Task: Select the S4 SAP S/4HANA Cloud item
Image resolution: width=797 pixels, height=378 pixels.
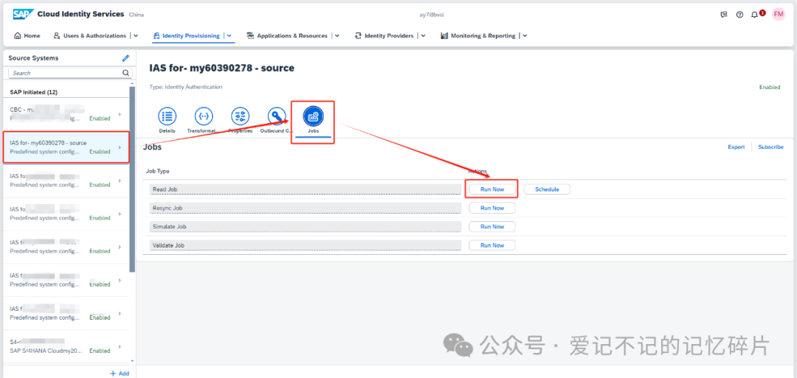Action: pos(66,346)
